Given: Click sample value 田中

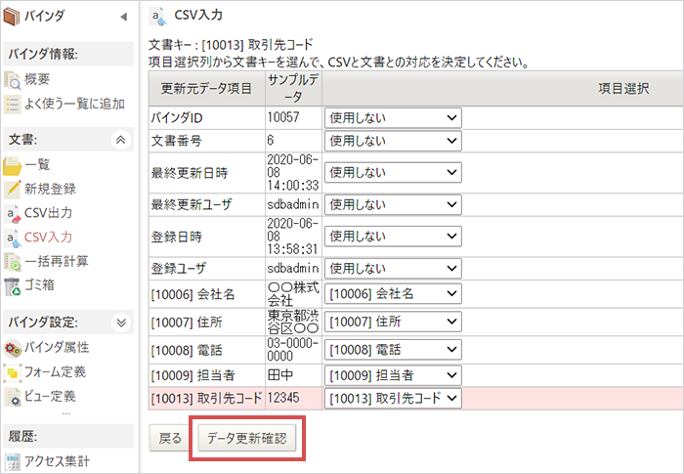Looking at the screenshot, I should [280, 375].
